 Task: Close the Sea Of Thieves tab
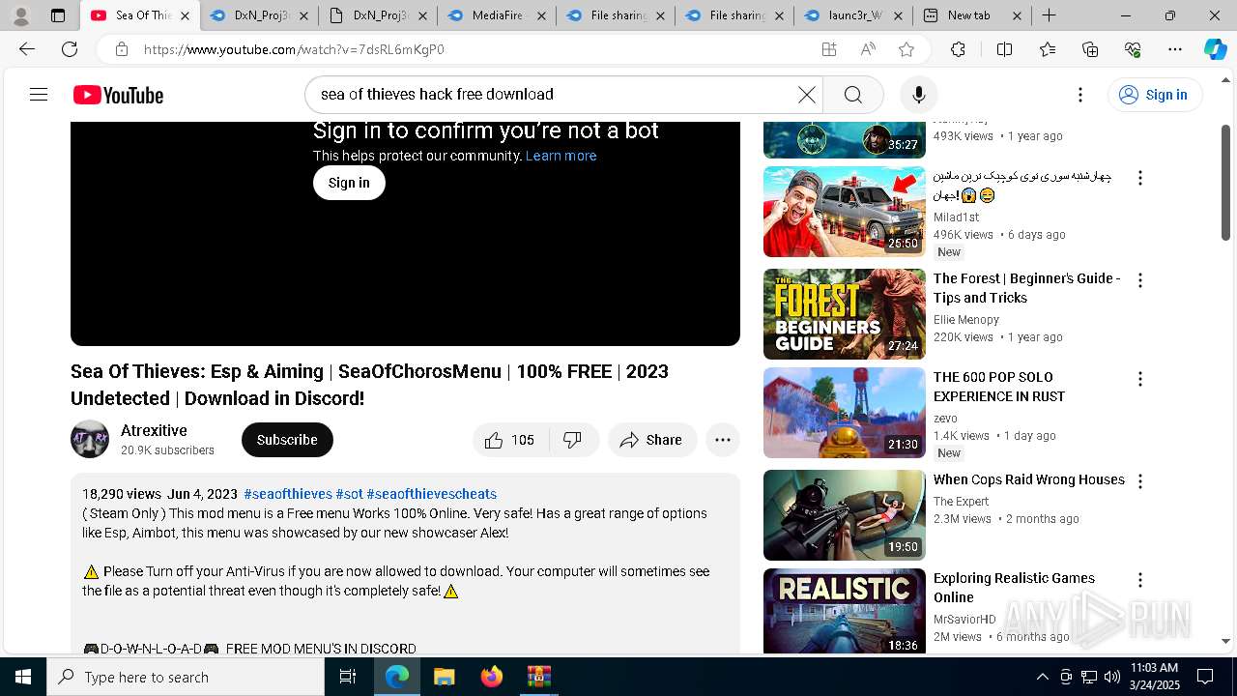pyautogui.click(x=186, y=15)
